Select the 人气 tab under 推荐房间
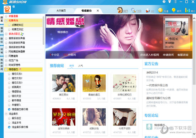 point(81,66)
